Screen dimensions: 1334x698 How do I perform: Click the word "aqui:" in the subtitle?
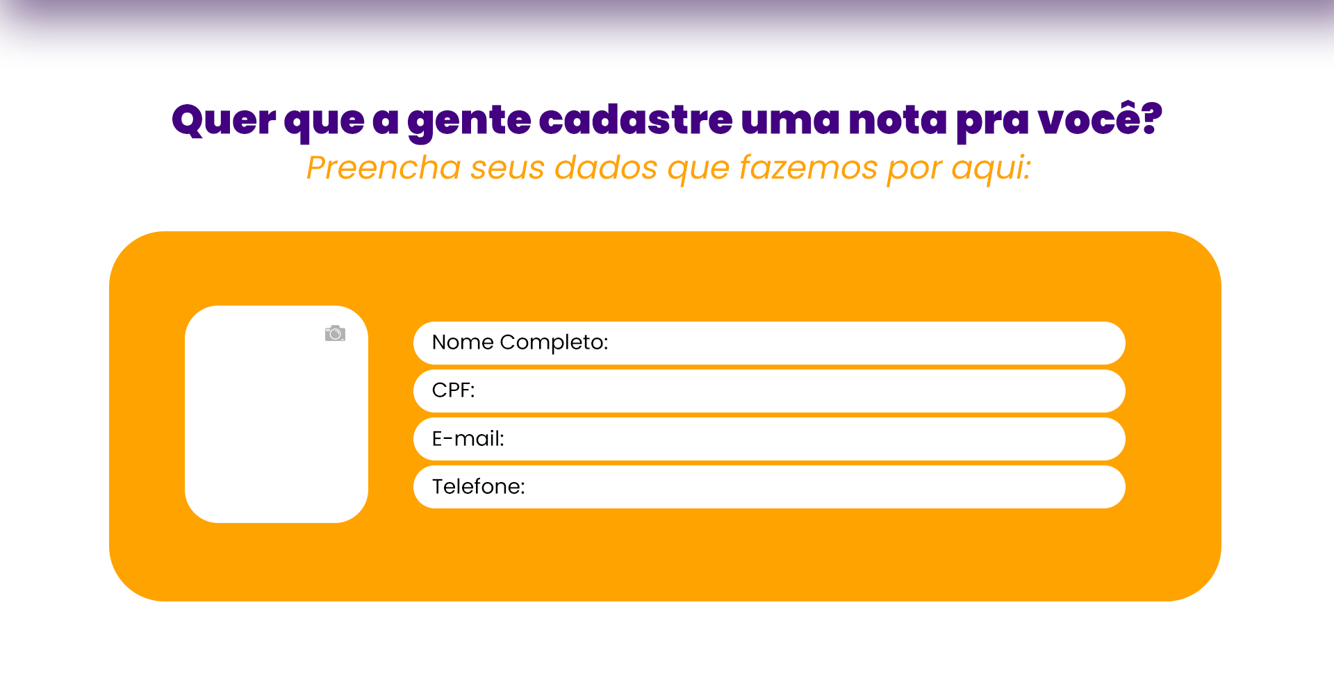[x=991, y=168]
